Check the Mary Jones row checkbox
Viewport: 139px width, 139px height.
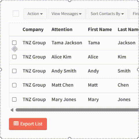tap(14, 99)
